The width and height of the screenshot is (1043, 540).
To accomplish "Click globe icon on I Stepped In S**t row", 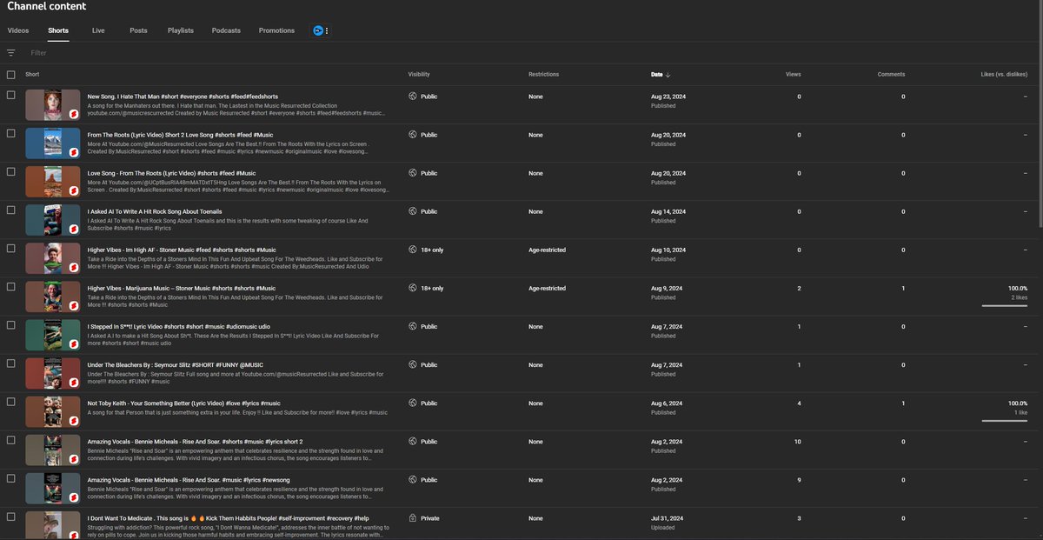I will click(x=413, y=326).
